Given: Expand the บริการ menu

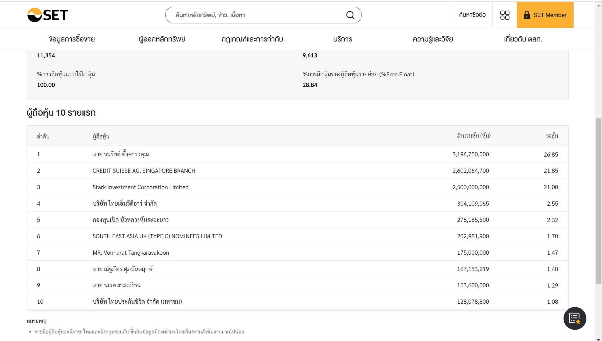Looking at the screenshot, I should 343,39.
